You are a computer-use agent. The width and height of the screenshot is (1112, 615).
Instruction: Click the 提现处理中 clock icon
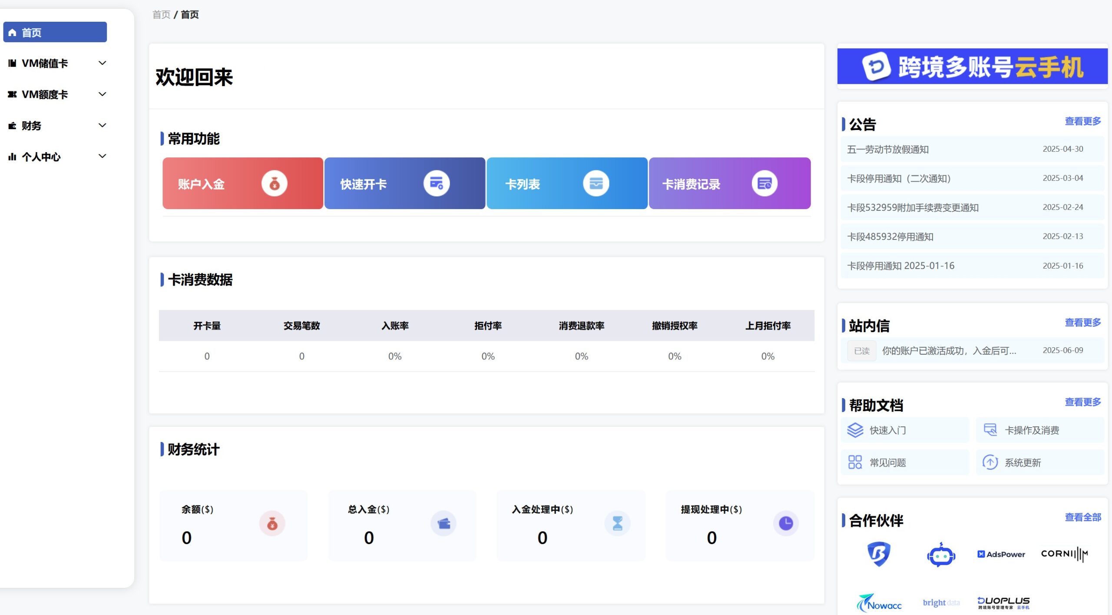[x=786, y=523]
